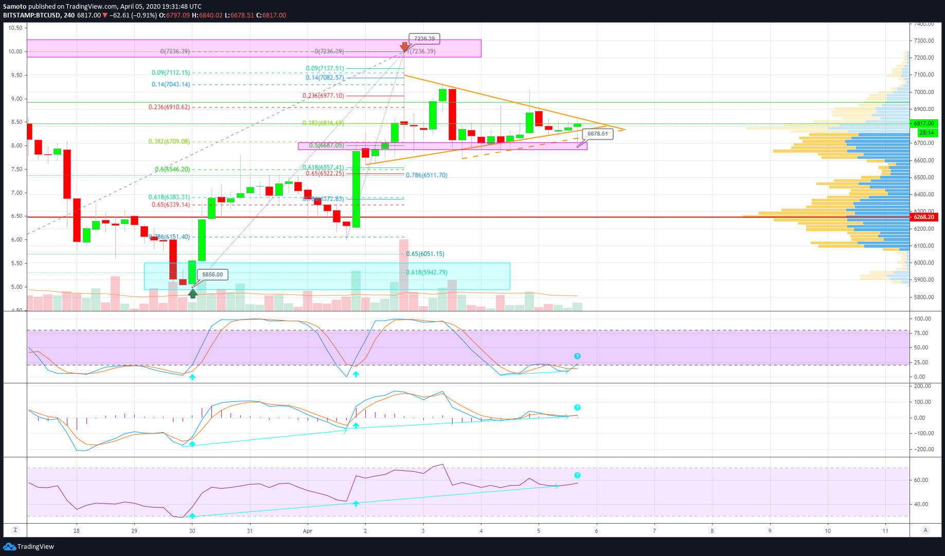The height and width of the screenshot is (556, 945).
Task: Open the TradingView logo link
Action: pos(28,546)
